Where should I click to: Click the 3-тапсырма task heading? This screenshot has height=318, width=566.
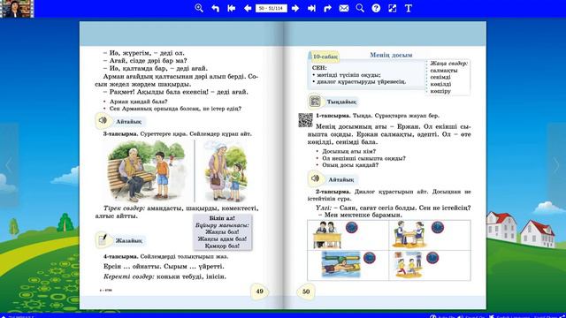[120, 133]
